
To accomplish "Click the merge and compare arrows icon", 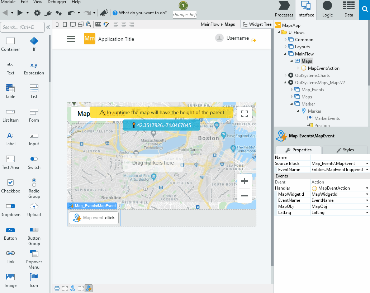I will click(58, 13).
